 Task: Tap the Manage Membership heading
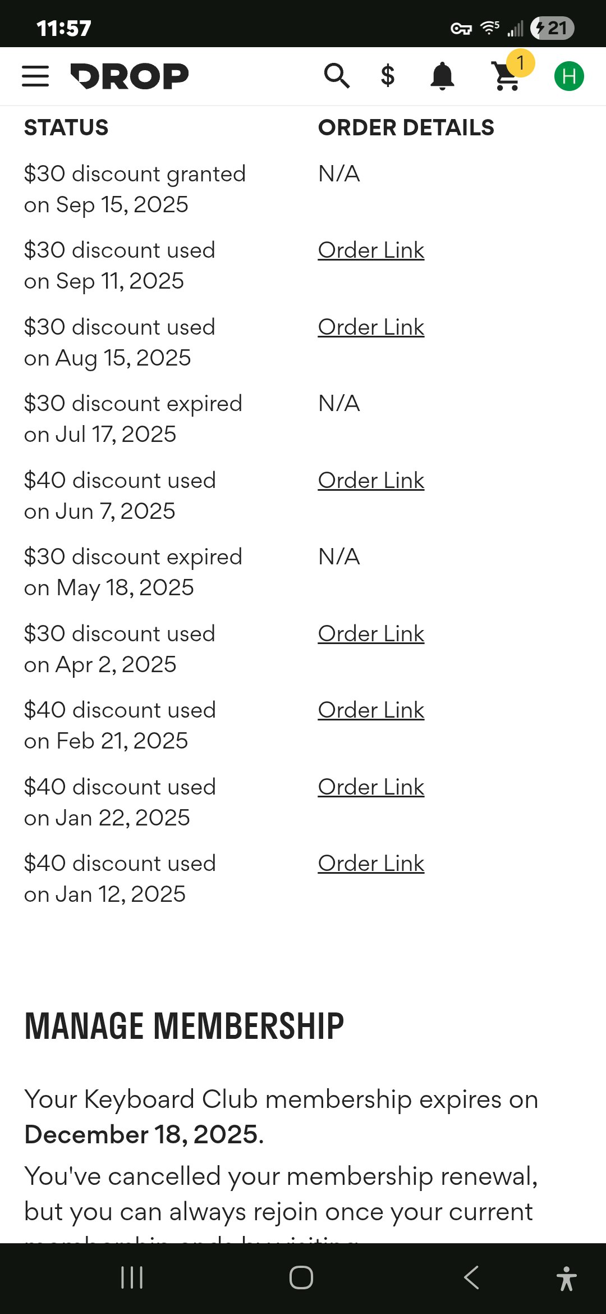click(x=184, y=1026)
